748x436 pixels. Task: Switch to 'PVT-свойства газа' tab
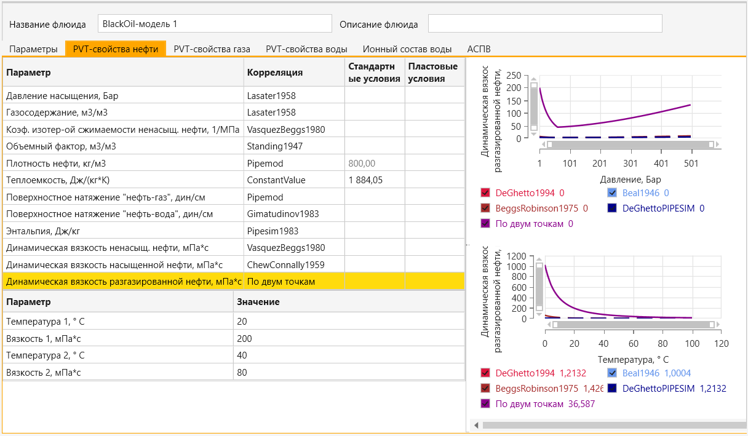(x=212, y=49)
